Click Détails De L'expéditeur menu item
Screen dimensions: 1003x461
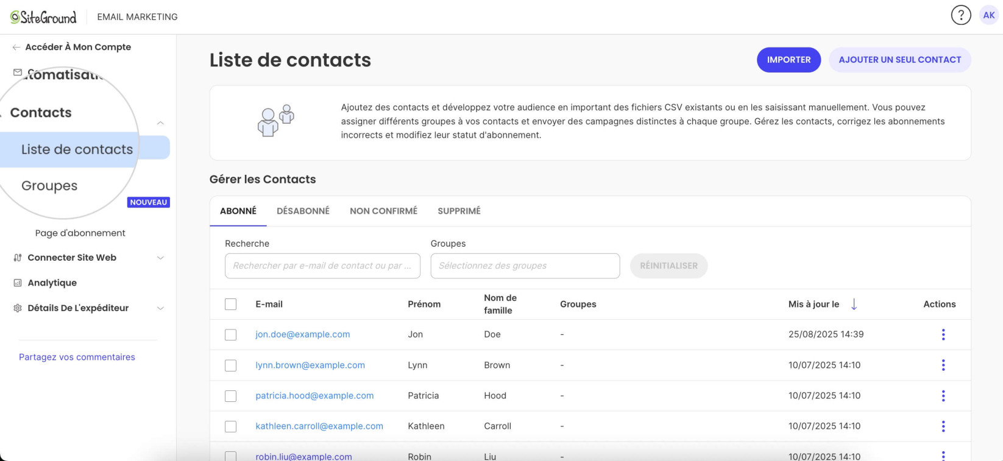78,308
